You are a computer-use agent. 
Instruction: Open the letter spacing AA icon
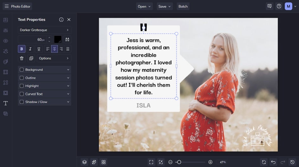coord(67,39)
